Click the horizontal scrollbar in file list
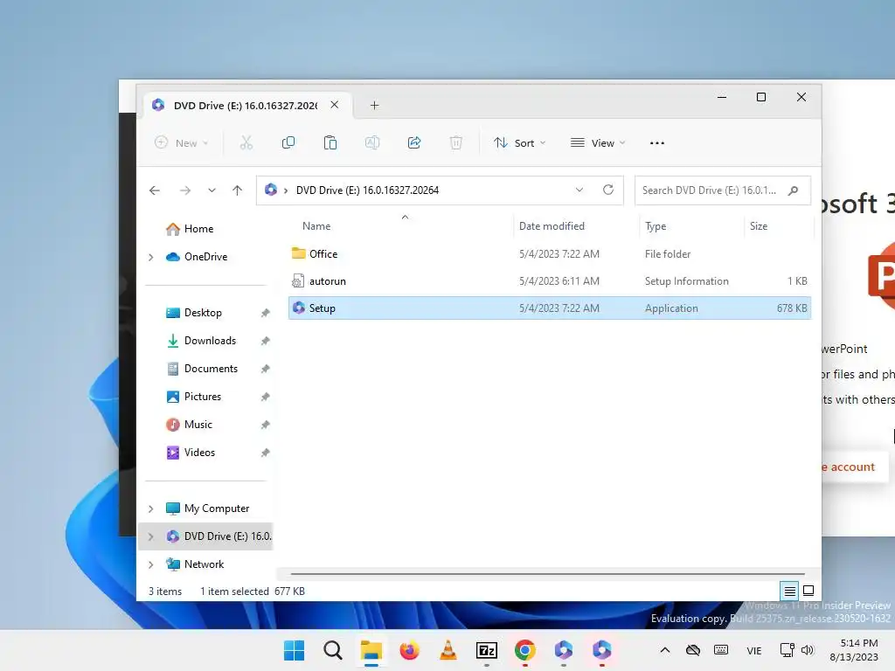The image size is (895, 671). click(x=547, y=573)
